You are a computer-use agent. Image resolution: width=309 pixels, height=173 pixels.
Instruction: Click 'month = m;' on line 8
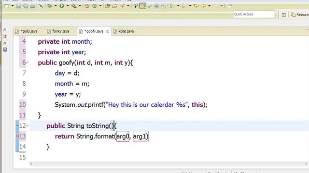(72, 84)
